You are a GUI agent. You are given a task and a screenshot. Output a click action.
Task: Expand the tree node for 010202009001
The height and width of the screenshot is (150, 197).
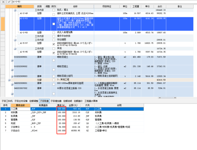12,60
